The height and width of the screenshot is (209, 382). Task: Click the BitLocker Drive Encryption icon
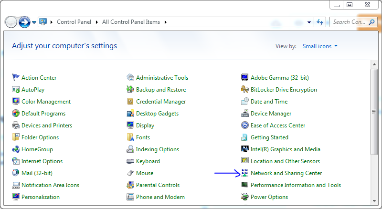244,89
